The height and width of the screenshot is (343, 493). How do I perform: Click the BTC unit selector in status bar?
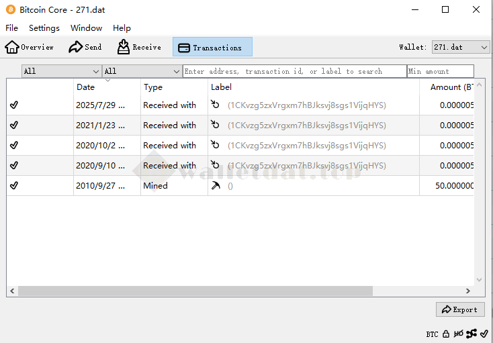432,334
